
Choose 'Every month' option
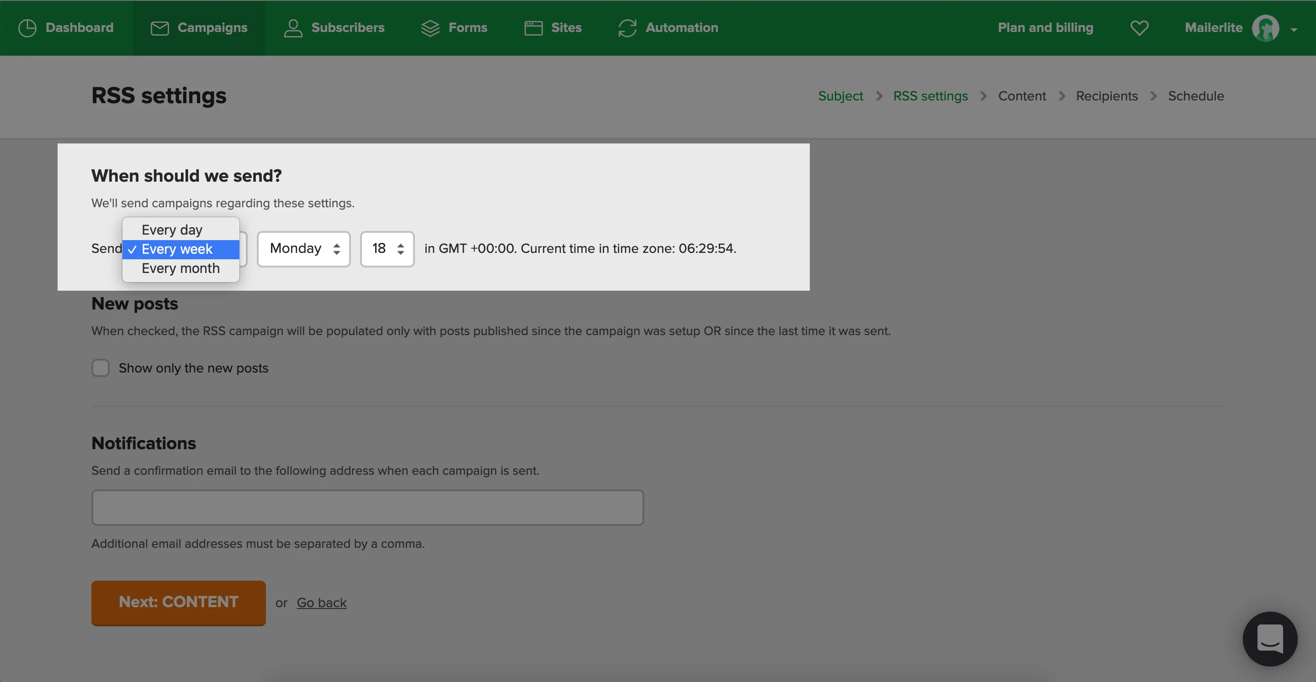(180, 268)
